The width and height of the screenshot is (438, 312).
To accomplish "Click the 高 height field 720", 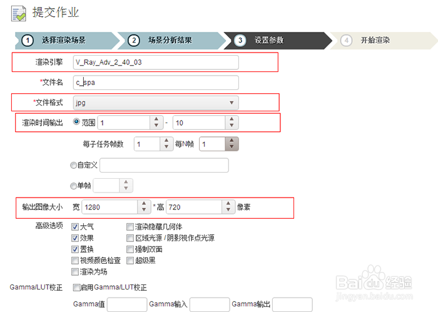I will point(194,207).
